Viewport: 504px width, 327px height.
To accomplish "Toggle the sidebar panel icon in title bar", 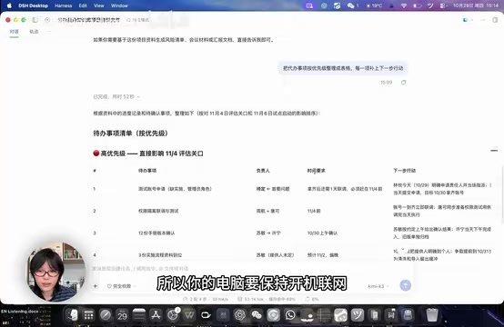I will [35, 20].
